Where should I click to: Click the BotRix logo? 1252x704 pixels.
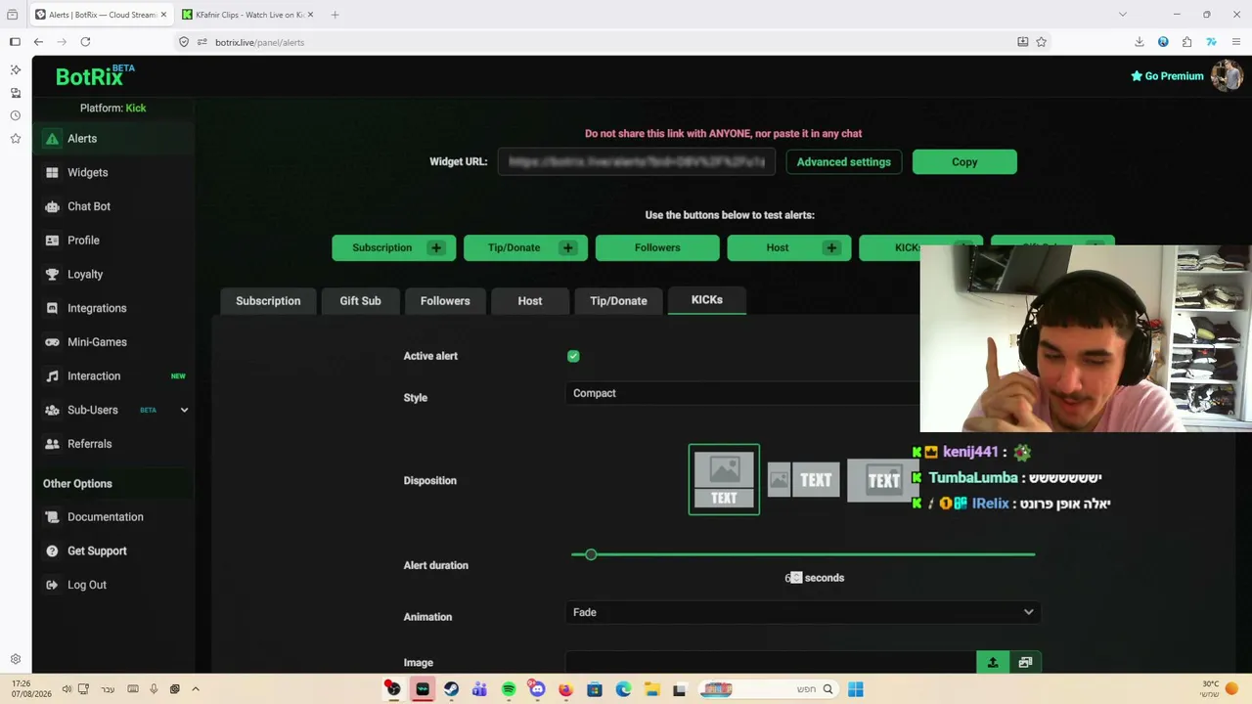click(x=95, y=76)
